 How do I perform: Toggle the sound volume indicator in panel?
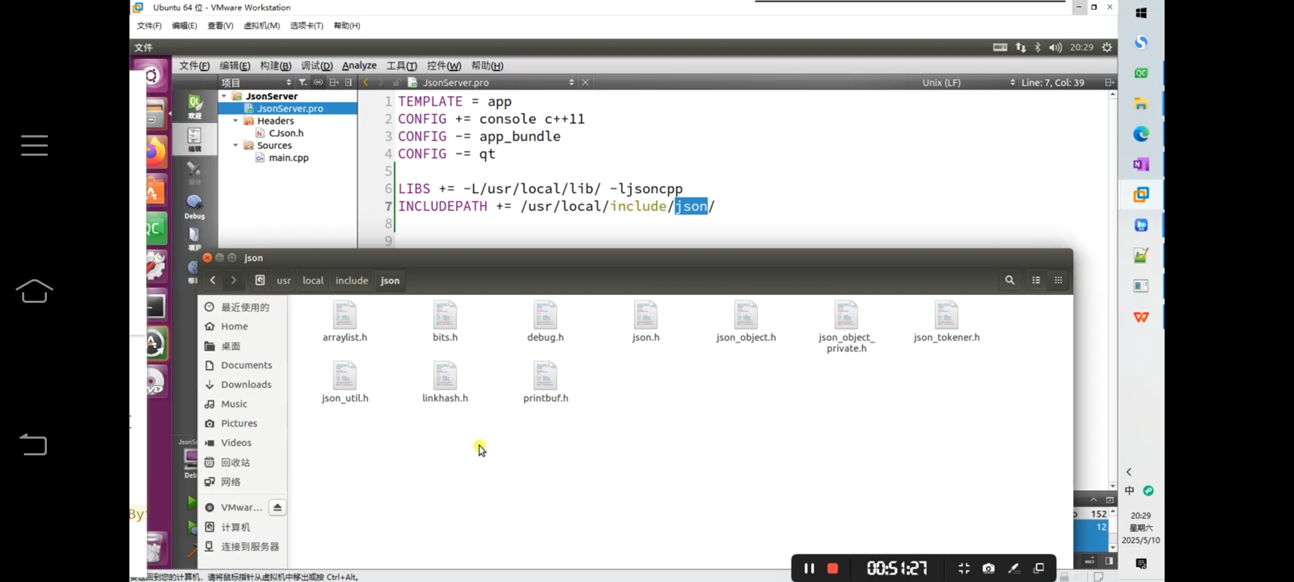coord(1055,47)
